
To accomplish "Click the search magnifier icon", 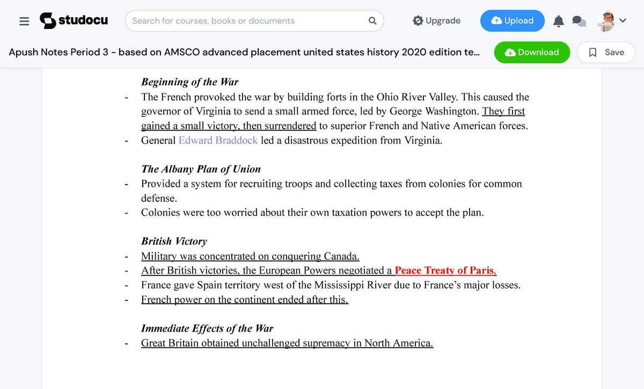I will click(x=372, y=21).
